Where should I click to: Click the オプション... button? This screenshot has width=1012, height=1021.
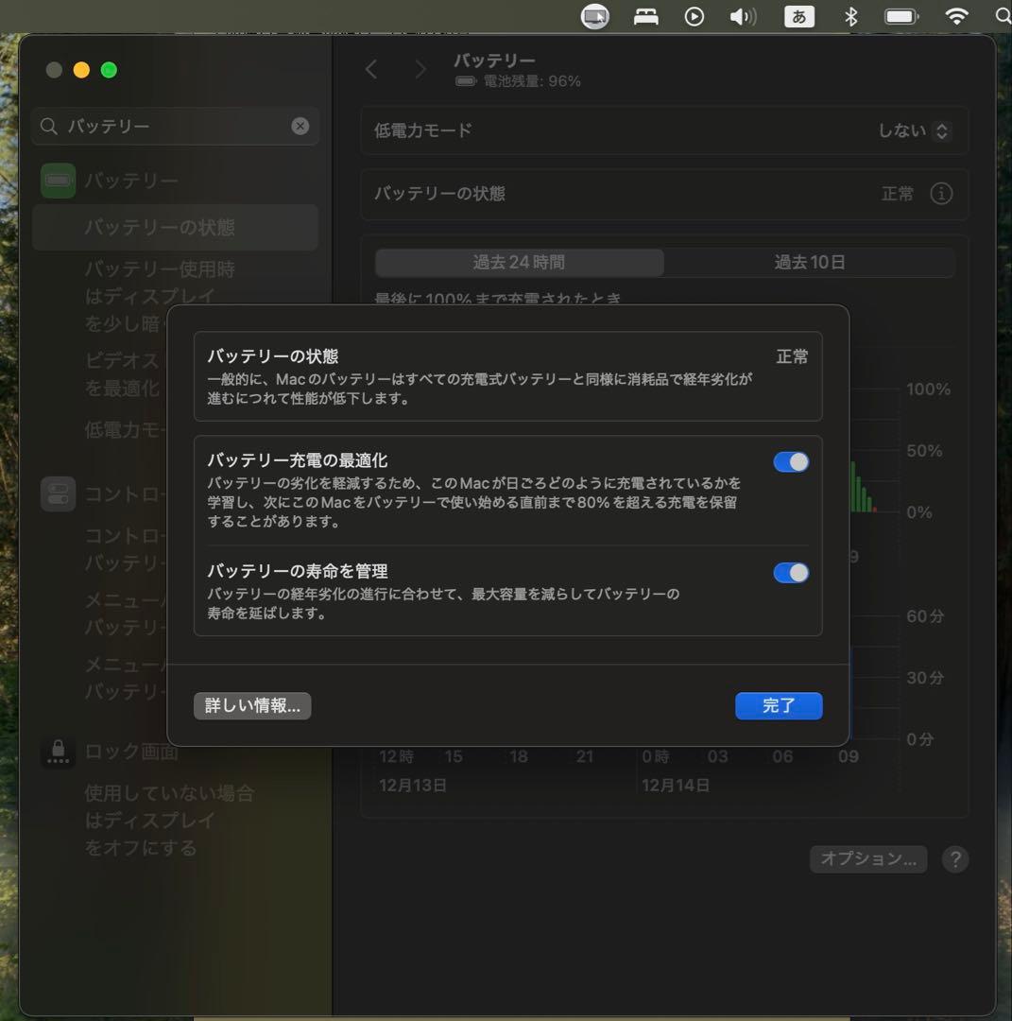pyautogui.click(x=867, y=858)
